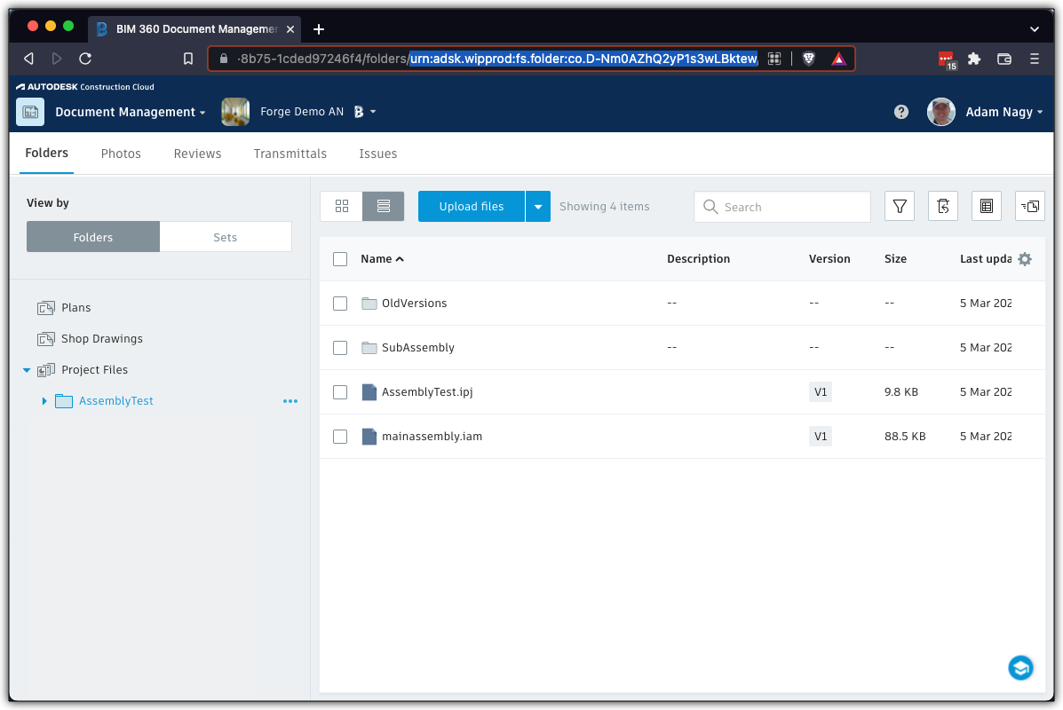This screenshot has width=1063, height=710.
Task: Check the select-all checkbox in header
Action: [x=340, y=258]
